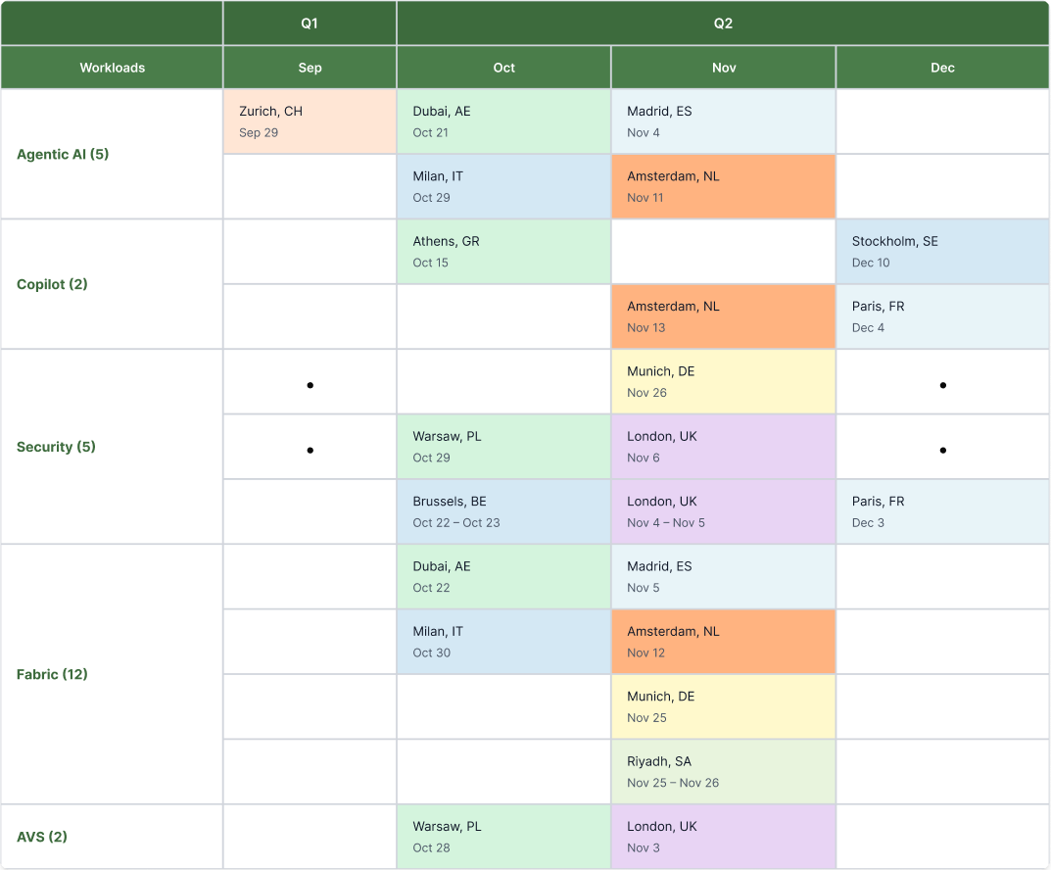
Task: Select the Security (5) workload label
Action: tap(56, 447)
